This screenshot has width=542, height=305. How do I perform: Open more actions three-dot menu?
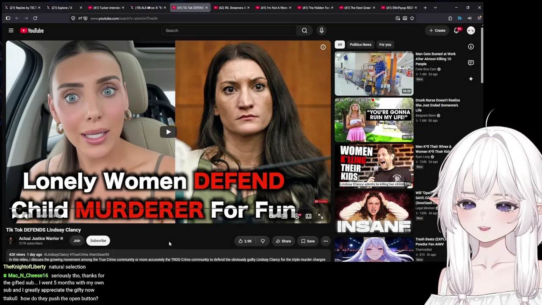(326, 241)
